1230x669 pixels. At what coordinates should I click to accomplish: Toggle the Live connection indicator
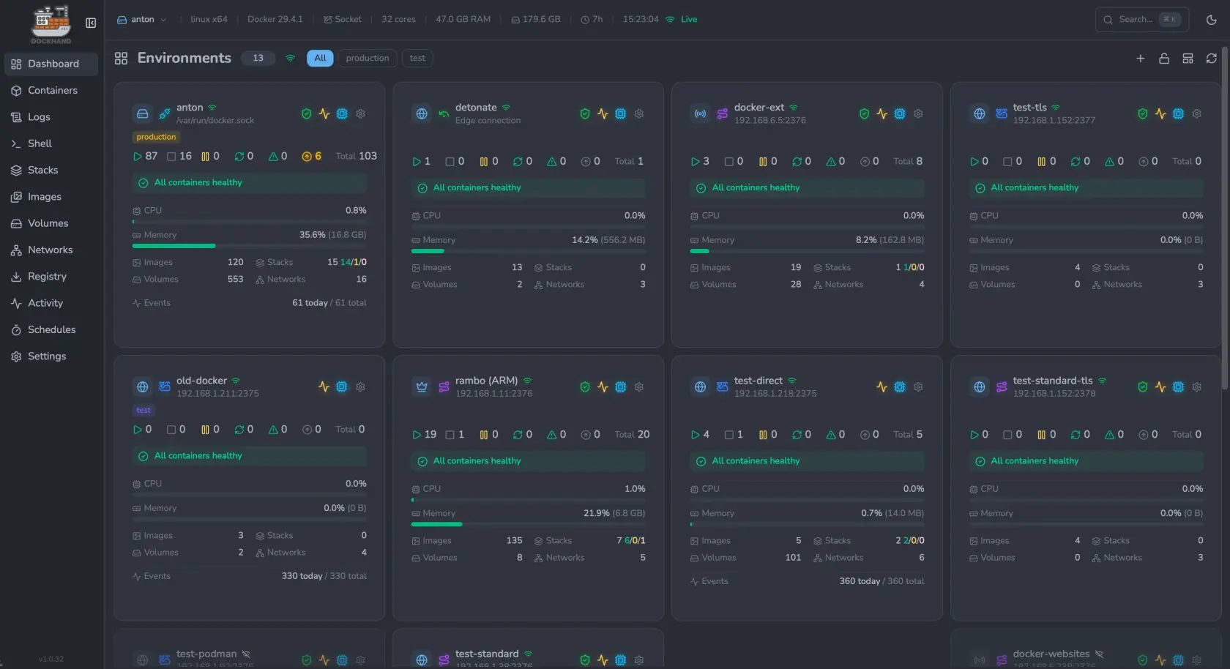click(682, 20)
